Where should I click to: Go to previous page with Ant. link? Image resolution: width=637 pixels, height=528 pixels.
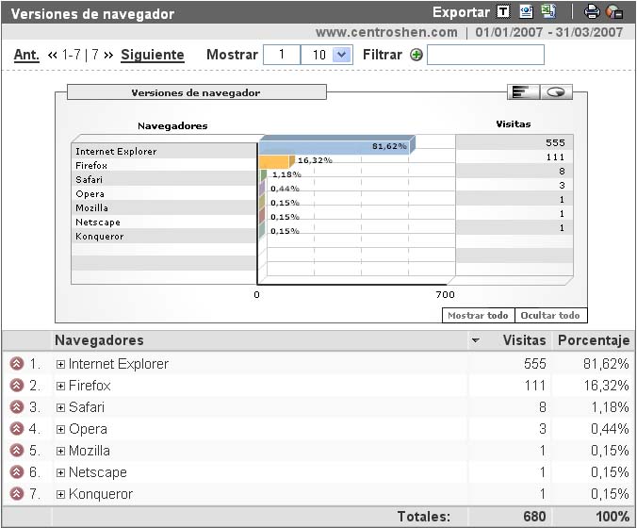point(26,55)
